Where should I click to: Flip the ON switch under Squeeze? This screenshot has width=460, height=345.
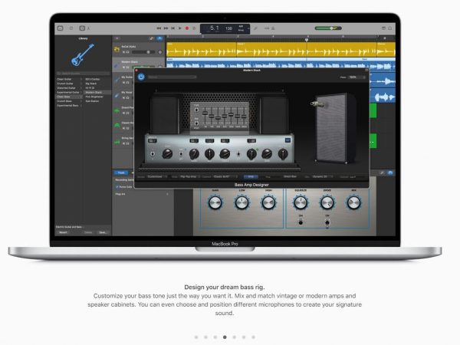click(301, 222)
